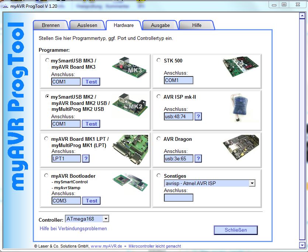Click the vertical scrollbar track

tap(302, 130)
